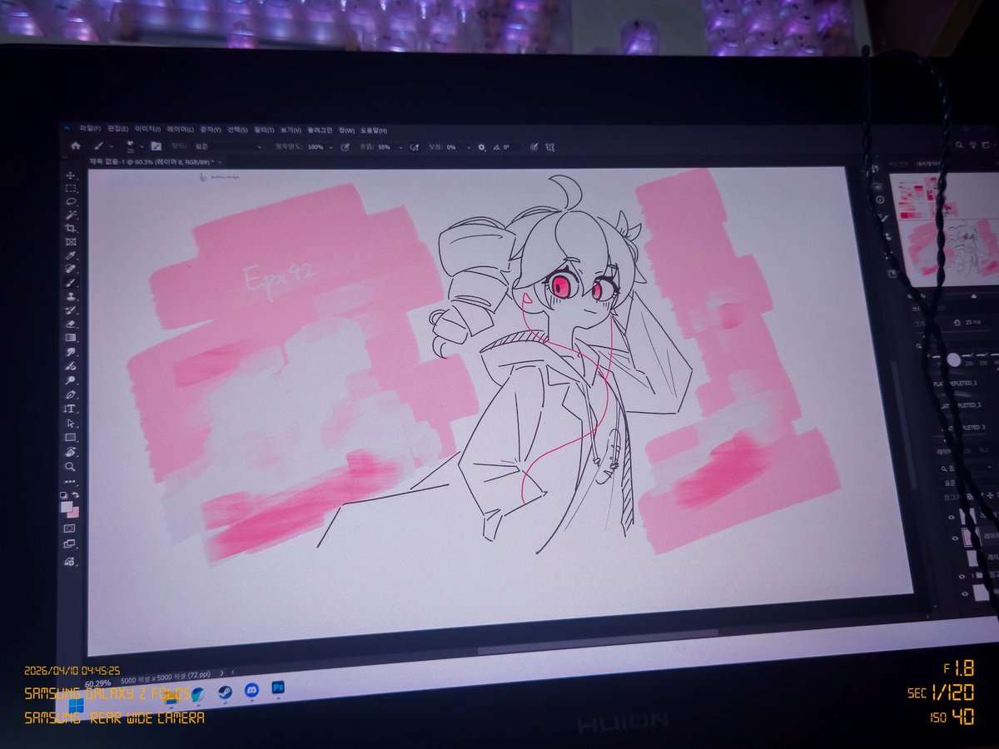The height and width of the screenshot is (749, 999).
Task: Select the Hand tool
Action: [71, 452]
